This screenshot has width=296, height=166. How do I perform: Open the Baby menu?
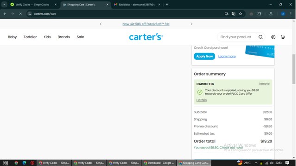pyautogui.click(x=12, y=37)
